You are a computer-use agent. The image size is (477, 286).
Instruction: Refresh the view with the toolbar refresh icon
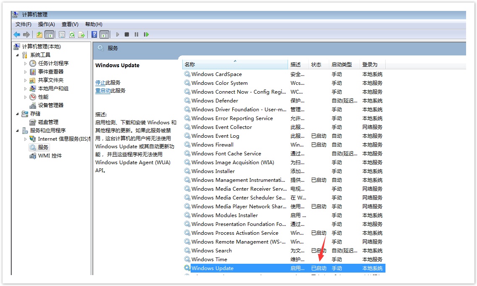(72, 35)
